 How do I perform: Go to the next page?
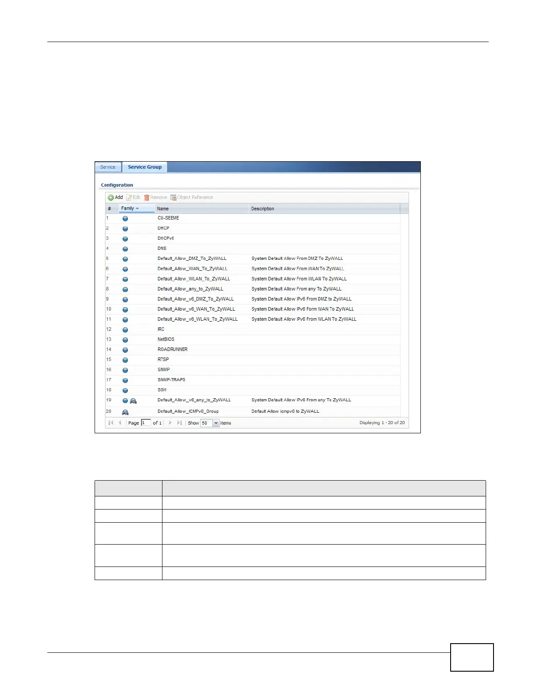170,423
